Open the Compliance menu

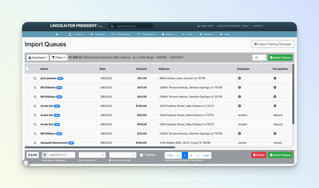point(146,34)
